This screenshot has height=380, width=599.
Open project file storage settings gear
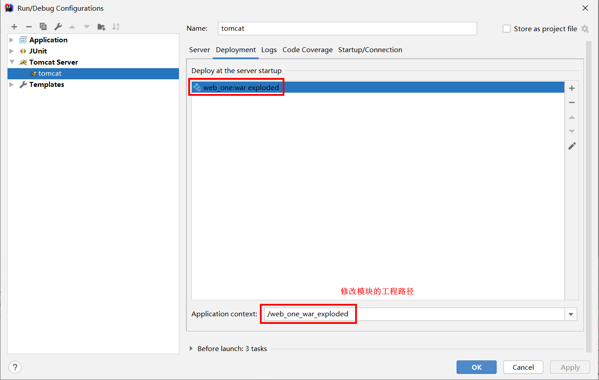tap(585, 29)
